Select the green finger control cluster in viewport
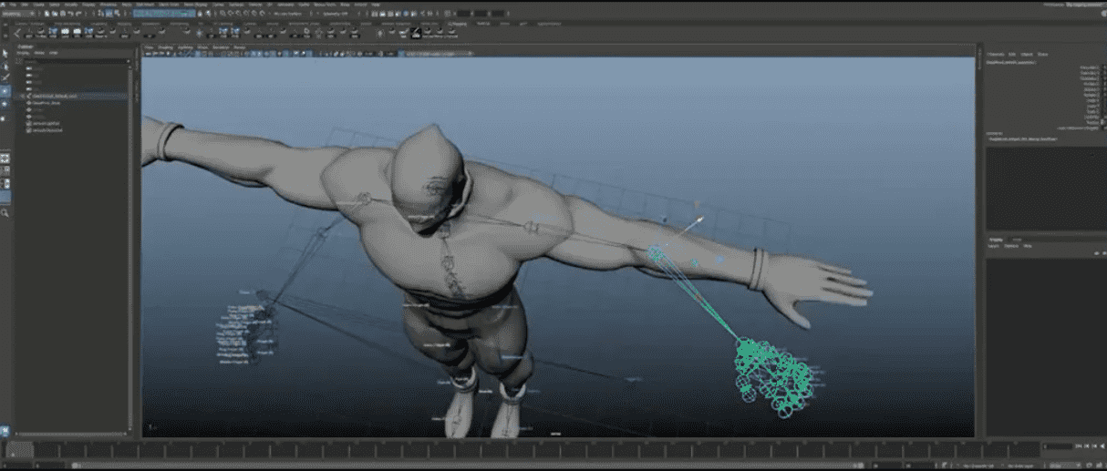Image resolution: width=1107 pixels, height=471 pixels. 774,378
